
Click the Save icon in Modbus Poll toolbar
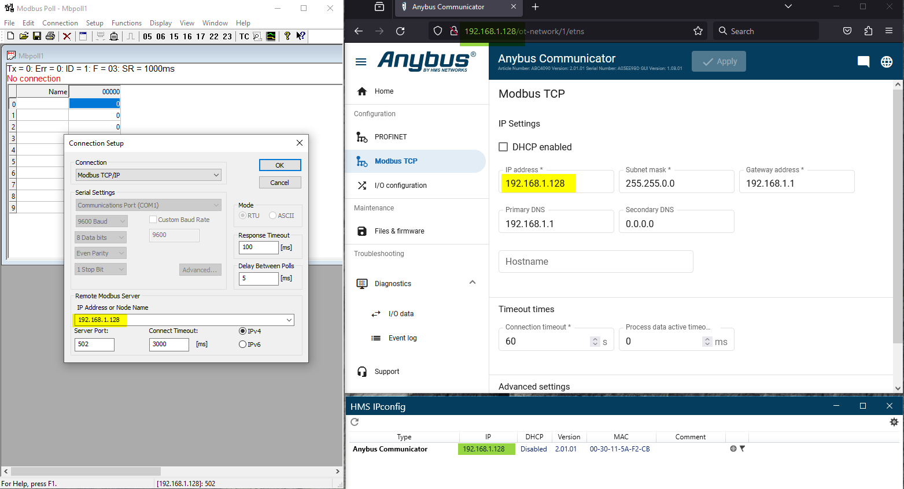point(37,36)
